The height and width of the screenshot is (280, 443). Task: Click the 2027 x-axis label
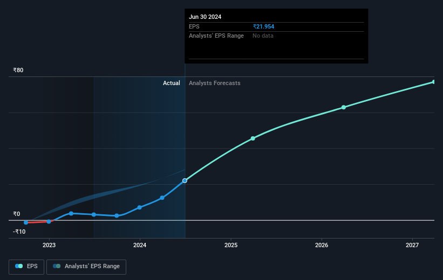(412, 245)
